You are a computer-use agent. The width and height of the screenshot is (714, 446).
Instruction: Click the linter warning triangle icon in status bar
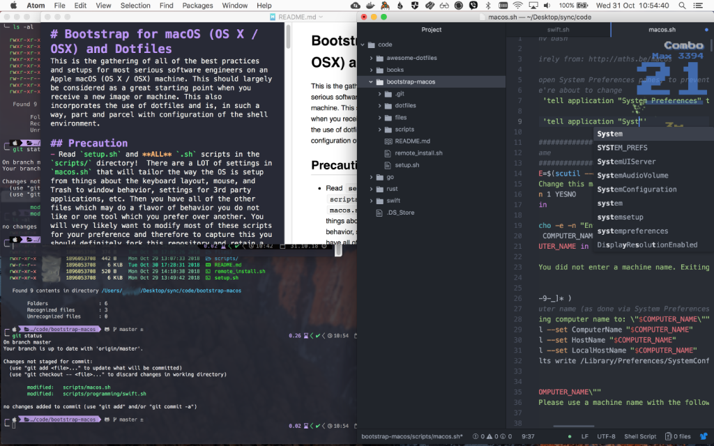(489, 436)
